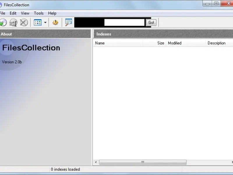Sort the index list by Name column
Viewport: 233px width, 175px height.
point(118,43)
